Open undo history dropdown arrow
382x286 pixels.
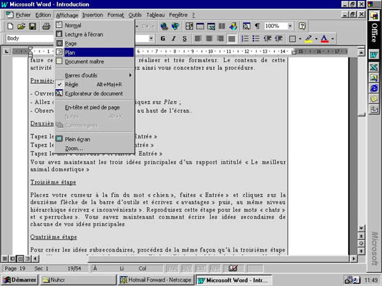(x=137, y=26)
